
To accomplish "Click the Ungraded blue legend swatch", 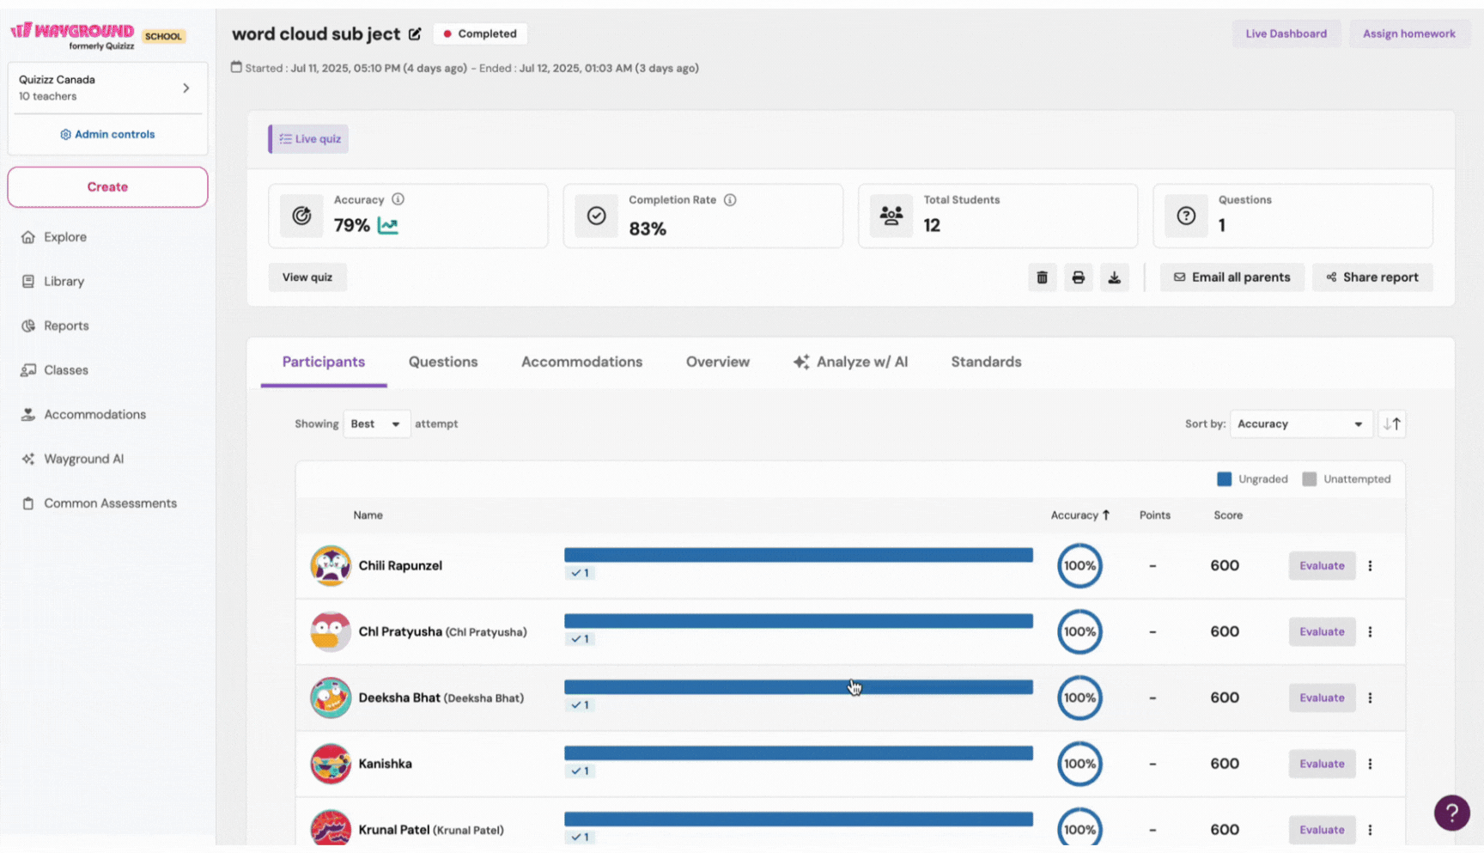I will [x=1224, y=479].
